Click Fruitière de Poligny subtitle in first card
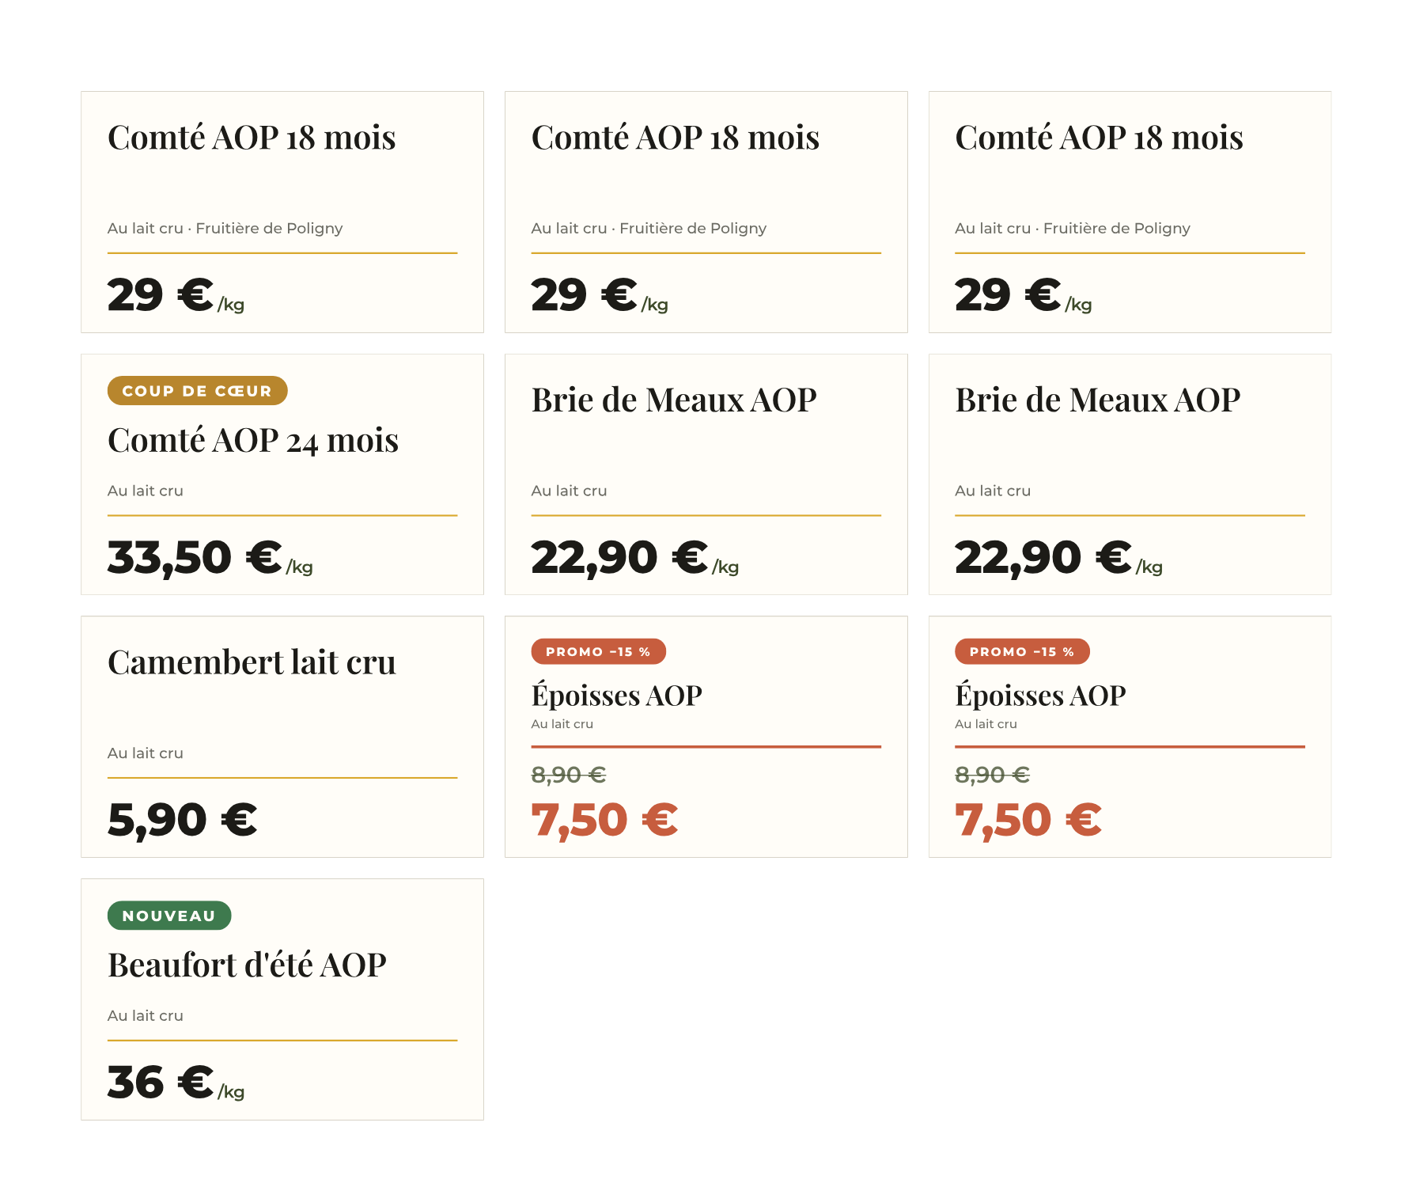The image size is (1412, 1187). [269, 228]
